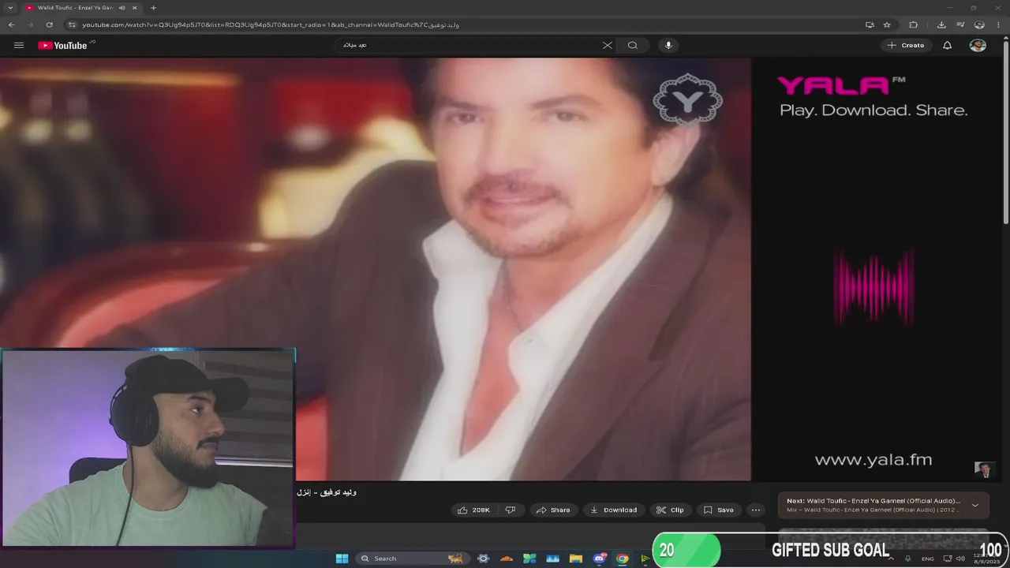Download the video
1010x568 pixels.
pyautogui.click(x=614, y=510)
